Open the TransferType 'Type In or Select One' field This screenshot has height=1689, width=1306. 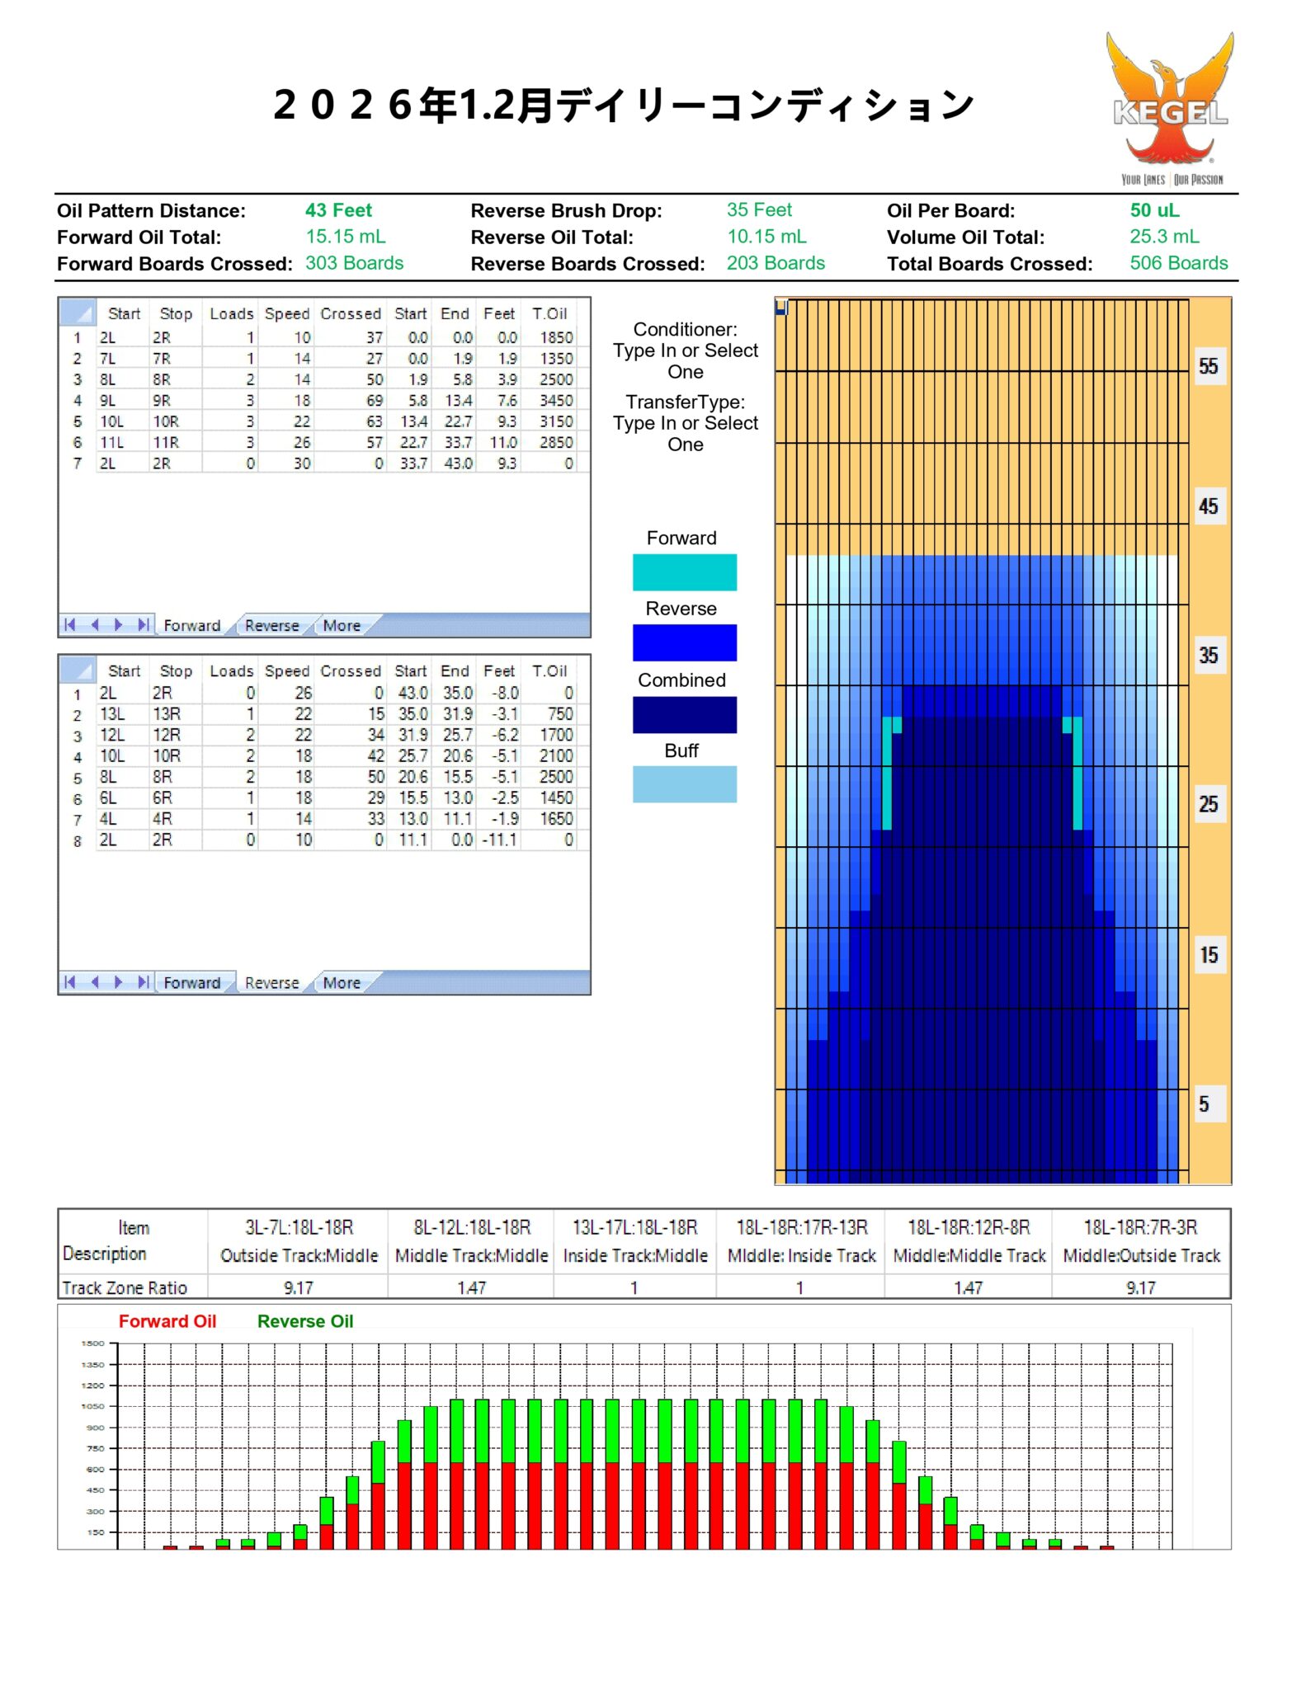[x=685, y=433]
